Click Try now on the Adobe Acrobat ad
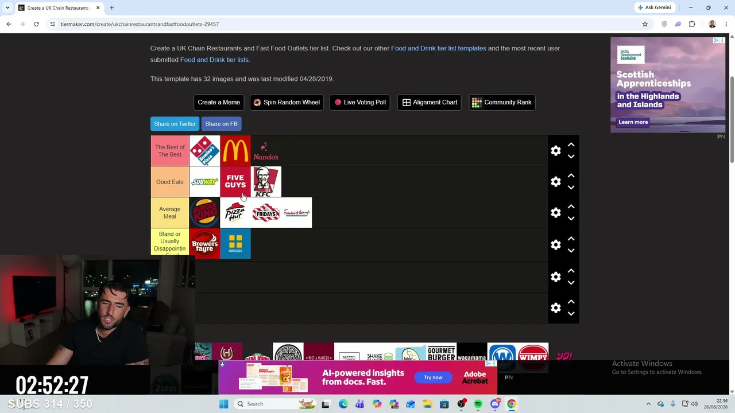735x413 pixels. click(433, 377)
